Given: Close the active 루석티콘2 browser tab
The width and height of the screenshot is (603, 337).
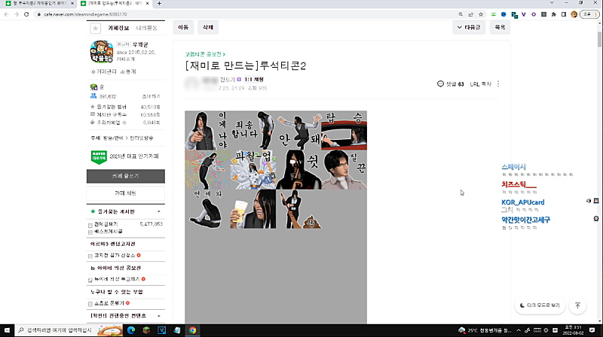Looking at the screenshot, I should pyautogui.click(x=147, y=4).
